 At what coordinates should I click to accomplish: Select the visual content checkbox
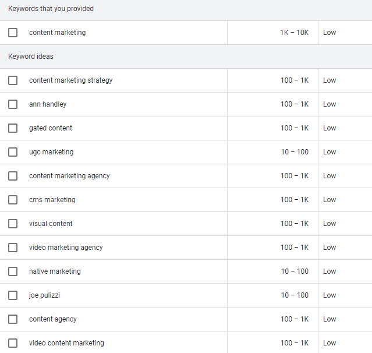point(13,224)
